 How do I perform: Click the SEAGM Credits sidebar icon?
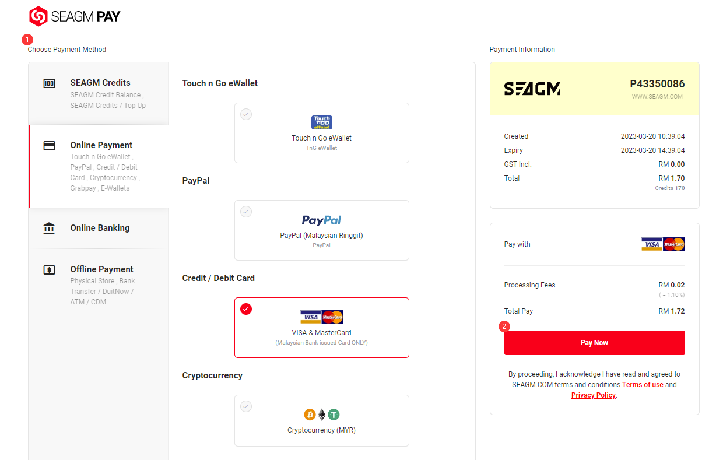[50, 83]
